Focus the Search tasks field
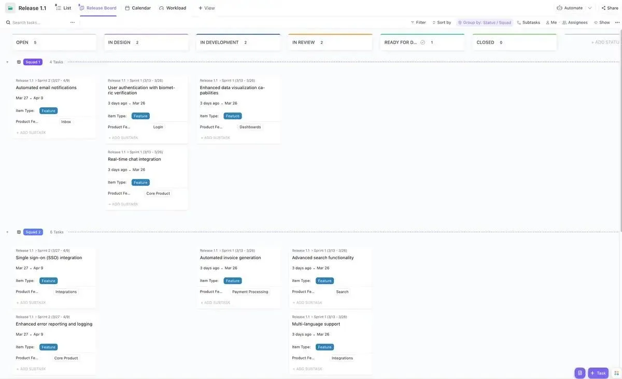The width and height of the screenshot is (622, 379). pyautogui.click(x=35, y=22)
